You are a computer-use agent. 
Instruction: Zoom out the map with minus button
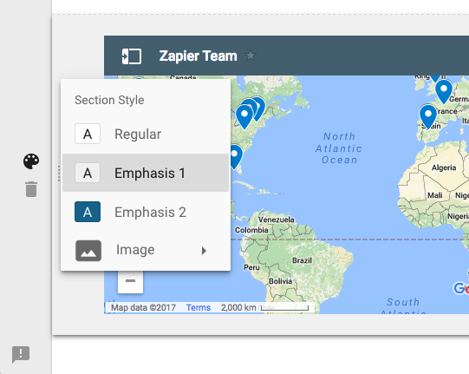[130, 281]
